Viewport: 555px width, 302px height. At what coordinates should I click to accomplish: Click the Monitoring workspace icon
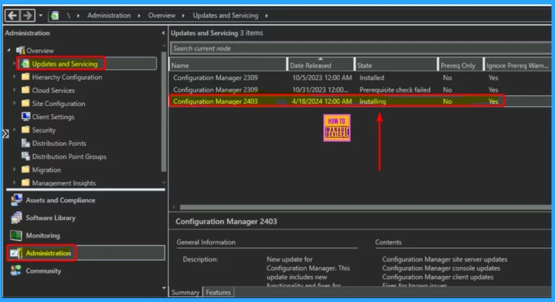(16, 235)
